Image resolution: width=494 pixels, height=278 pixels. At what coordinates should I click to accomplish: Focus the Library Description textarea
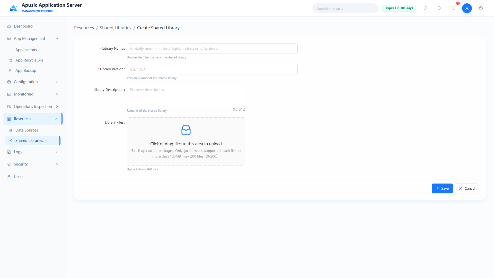[x=186, y=96]
